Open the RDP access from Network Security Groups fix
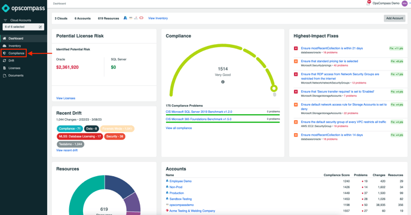The image size is (411, 215). click(x=340, y=76)
